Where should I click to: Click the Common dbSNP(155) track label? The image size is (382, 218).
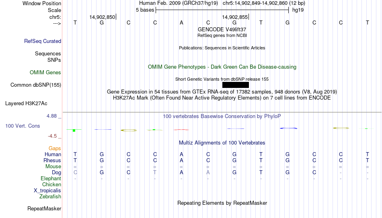click(36, 85)
